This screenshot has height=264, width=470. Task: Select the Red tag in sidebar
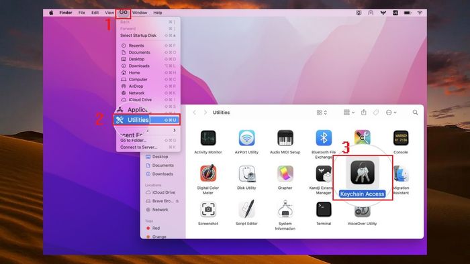click(153, 228)
